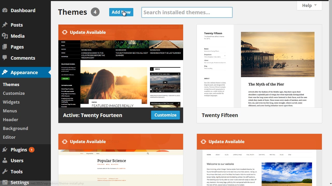This screenshot has height=186, width=332.
Task: Open the Menus link in sidebar
Action: [x=10, y=111]
